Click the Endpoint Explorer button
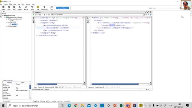 pyautogui.click(x=63, y=8)
